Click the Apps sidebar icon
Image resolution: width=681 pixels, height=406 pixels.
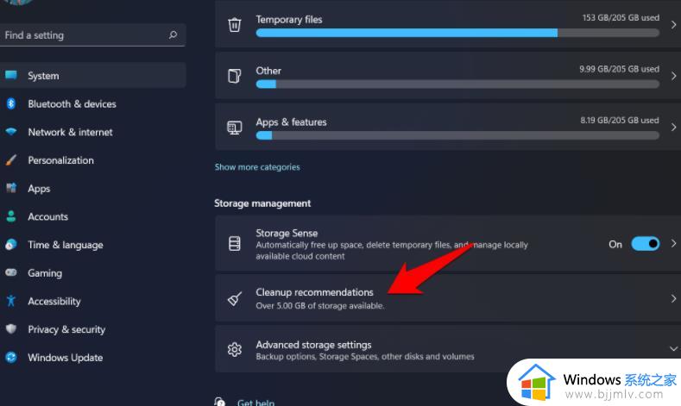(11, 188)
